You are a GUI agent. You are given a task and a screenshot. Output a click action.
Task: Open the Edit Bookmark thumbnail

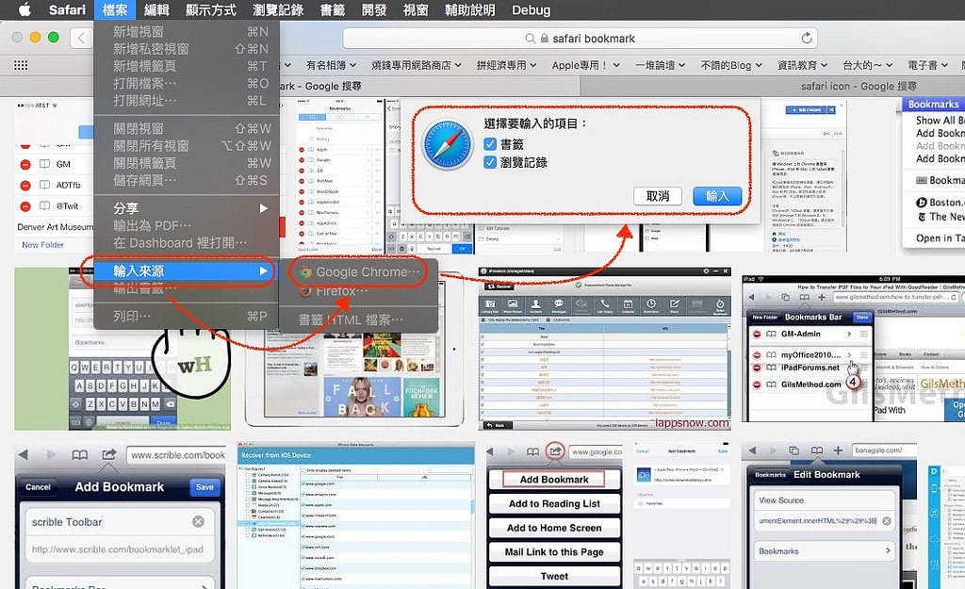(829, 517)
